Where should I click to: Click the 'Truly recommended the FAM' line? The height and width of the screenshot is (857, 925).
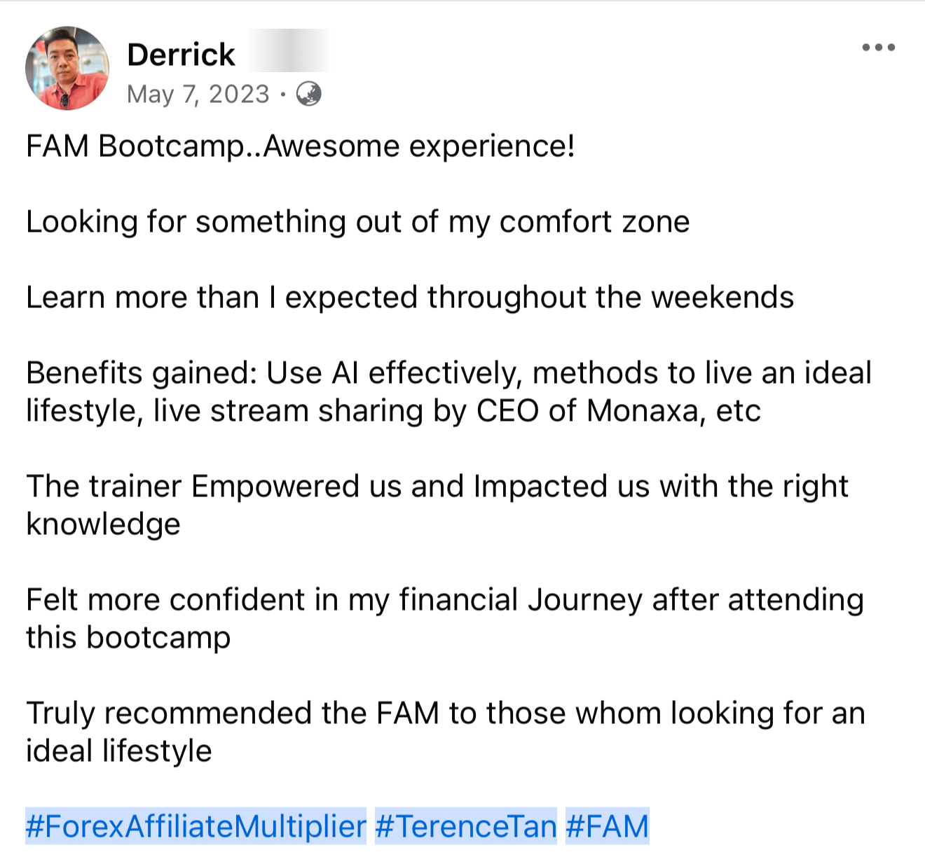[x=446, y=713]
